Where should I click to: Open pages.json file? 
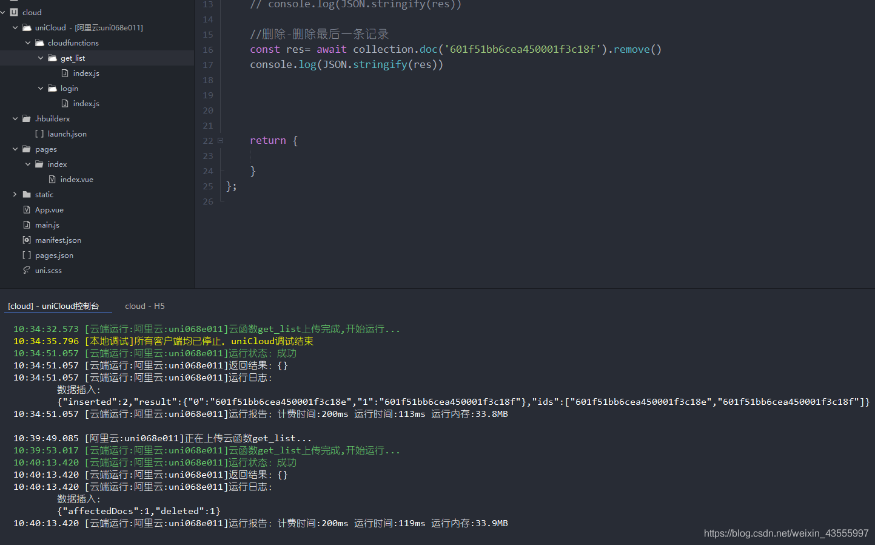pos(54,255)
